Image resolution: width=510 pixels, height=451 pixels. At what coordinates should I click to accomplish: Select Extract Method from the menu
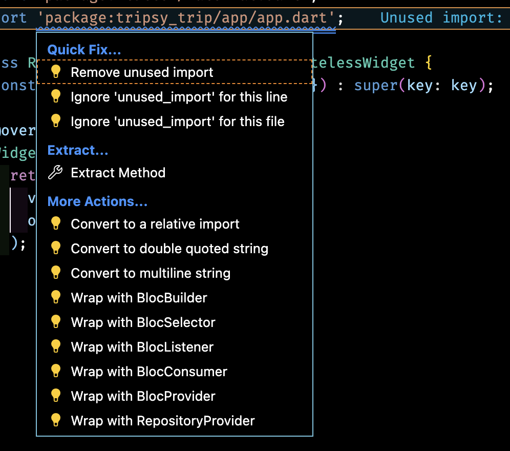pyautogui.click(x=118, y=172)
